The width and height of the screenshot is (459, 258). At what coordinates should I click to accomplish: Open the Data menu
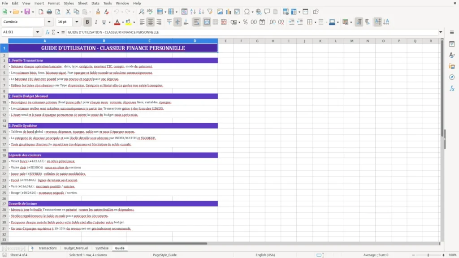point(95,3)
